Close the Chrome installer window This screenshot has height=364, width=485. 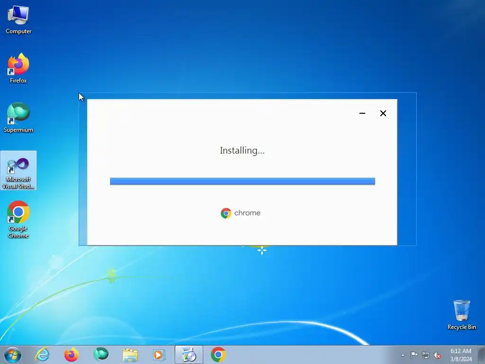coord(383,113)
